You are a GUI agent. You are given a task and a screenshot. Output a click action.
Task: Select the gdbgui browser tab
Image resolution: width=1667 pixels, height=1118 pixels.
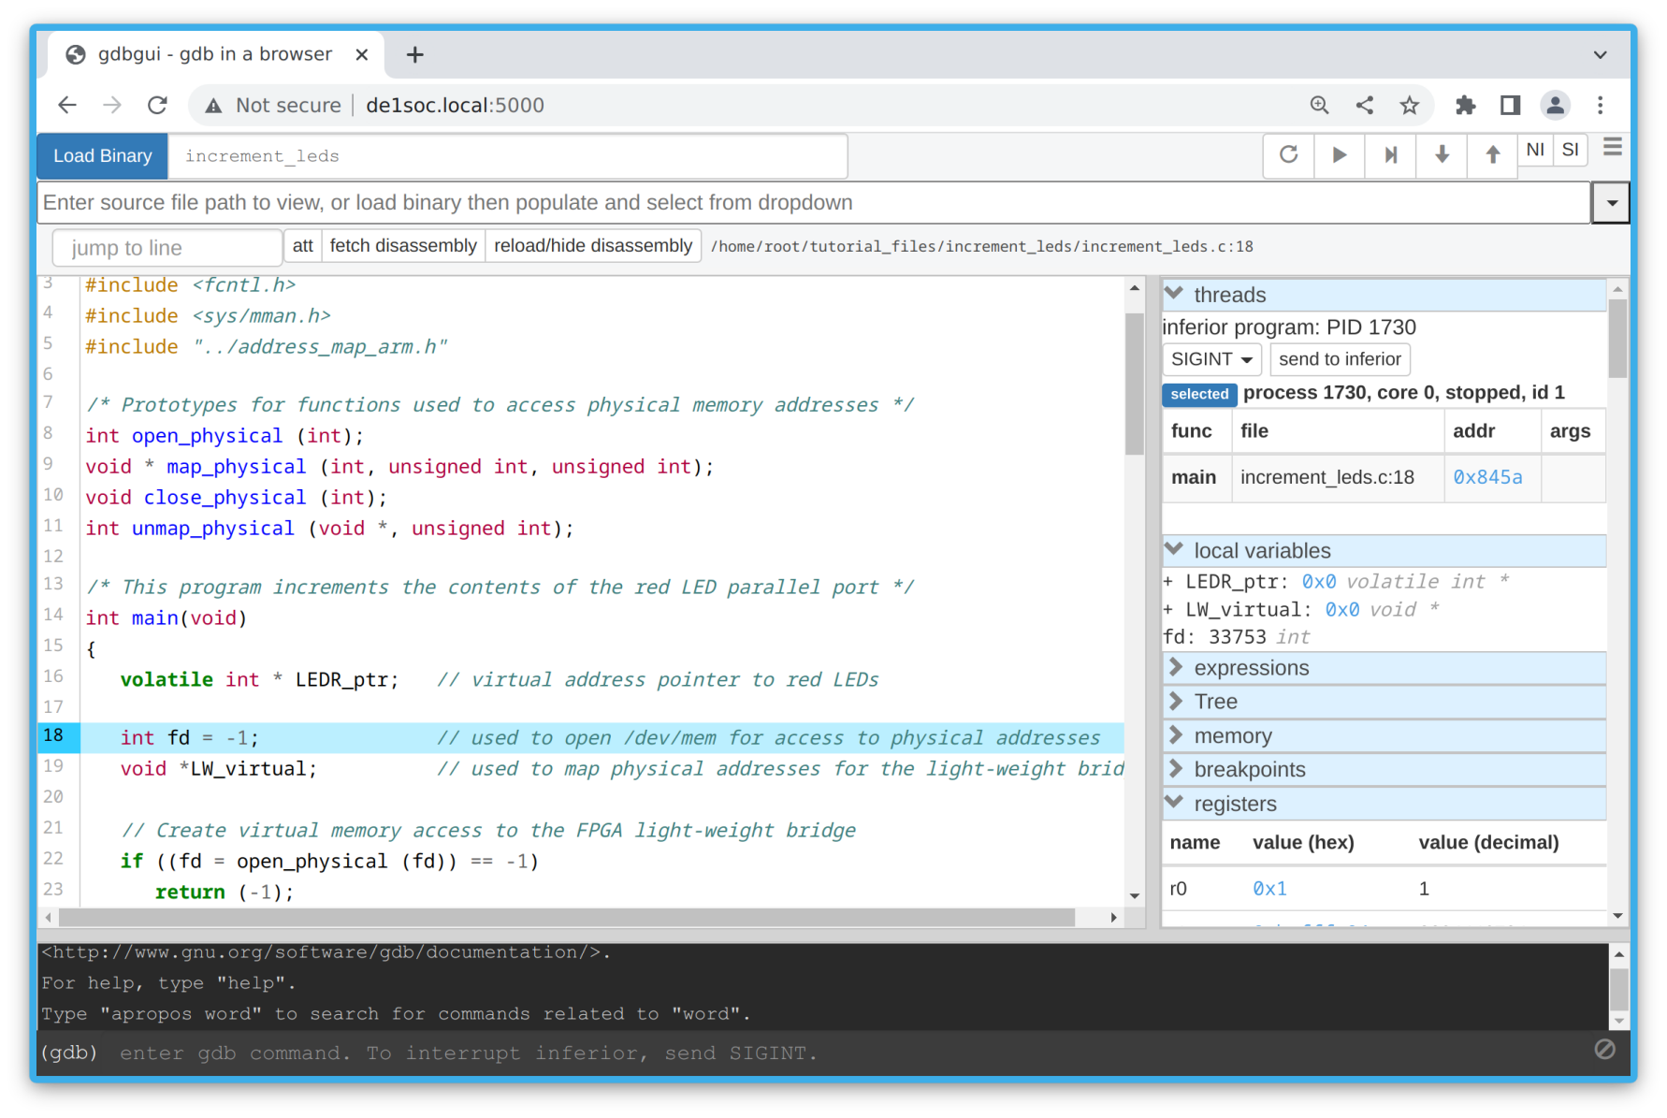tap(215, 54)
